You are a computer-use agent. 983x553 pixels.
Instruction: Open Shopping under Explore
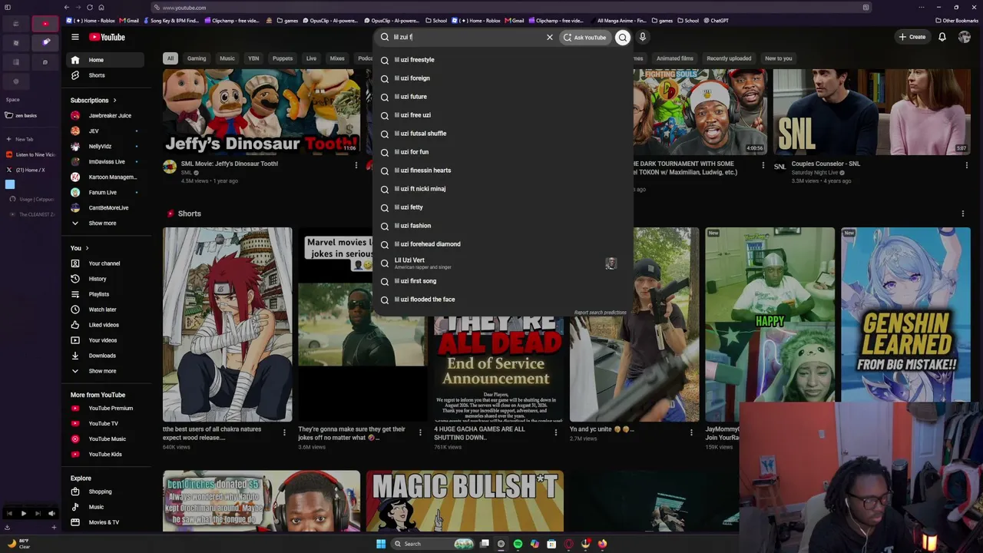point(105,492)
